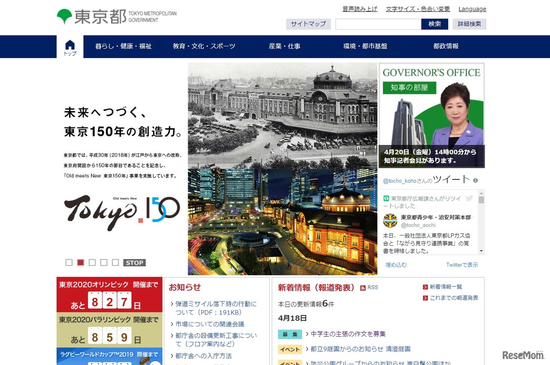550x365 pixels.
Task: Click the RSS text link
Action: coord(373,287)
